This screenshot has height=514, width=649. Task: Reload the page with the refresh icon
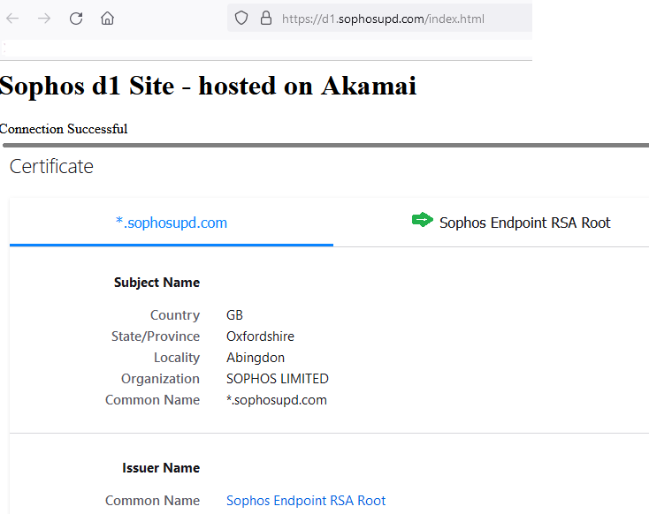(76, 19)
